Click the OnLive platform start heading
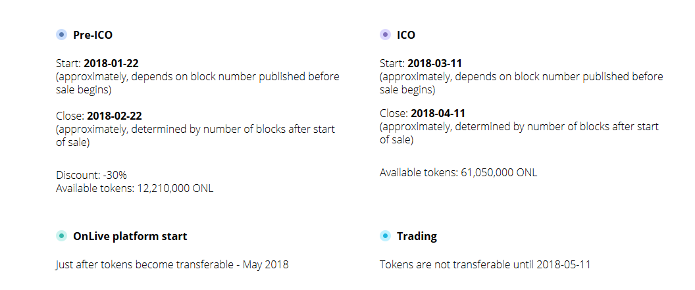 click(130, 237)
